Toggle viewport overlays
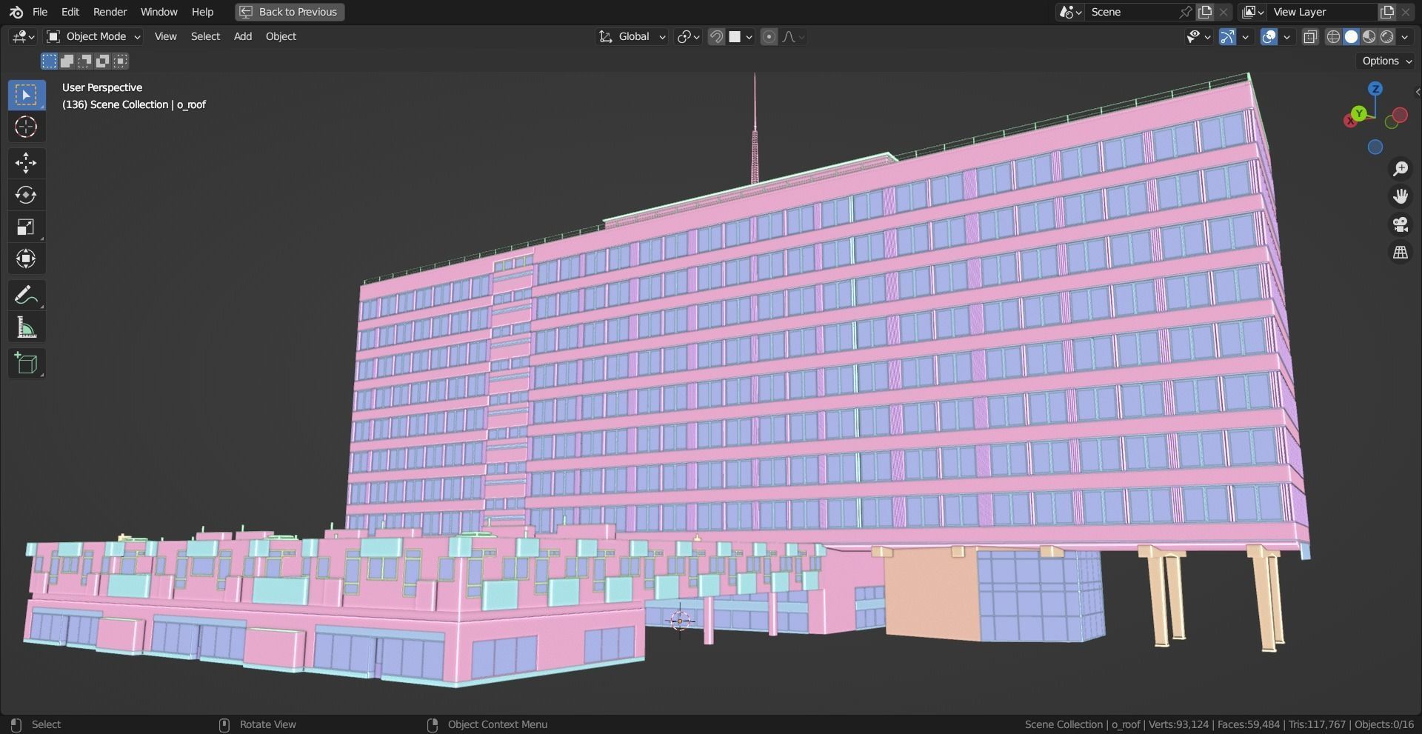Image resolution: width=1422 pixels, height=734 pixels. 1269,36
